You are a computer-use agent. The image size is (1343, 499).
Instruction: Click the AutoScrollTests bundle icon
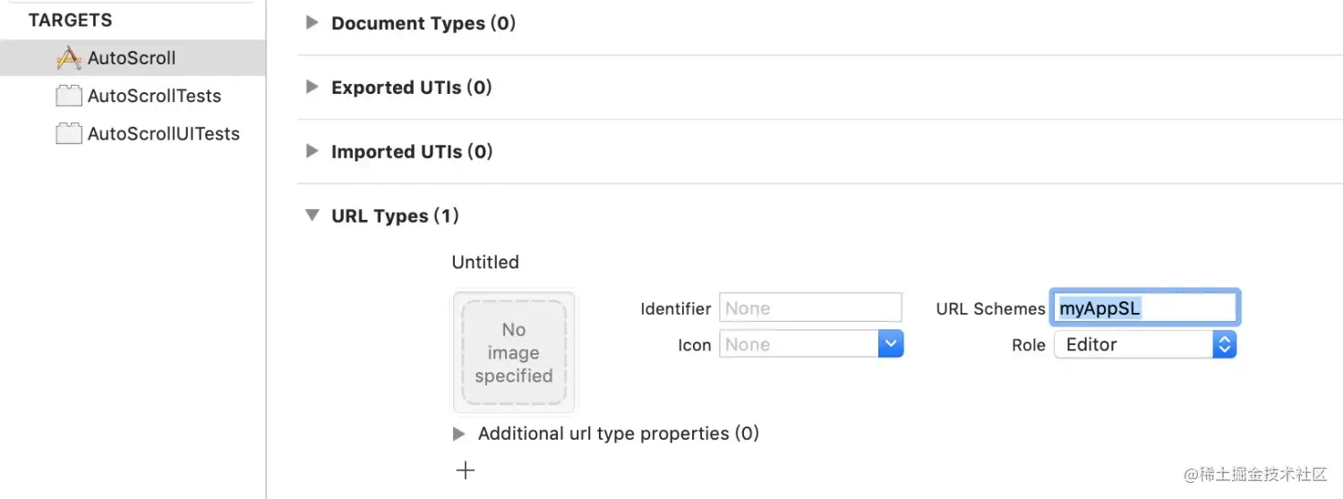(69, 96)
